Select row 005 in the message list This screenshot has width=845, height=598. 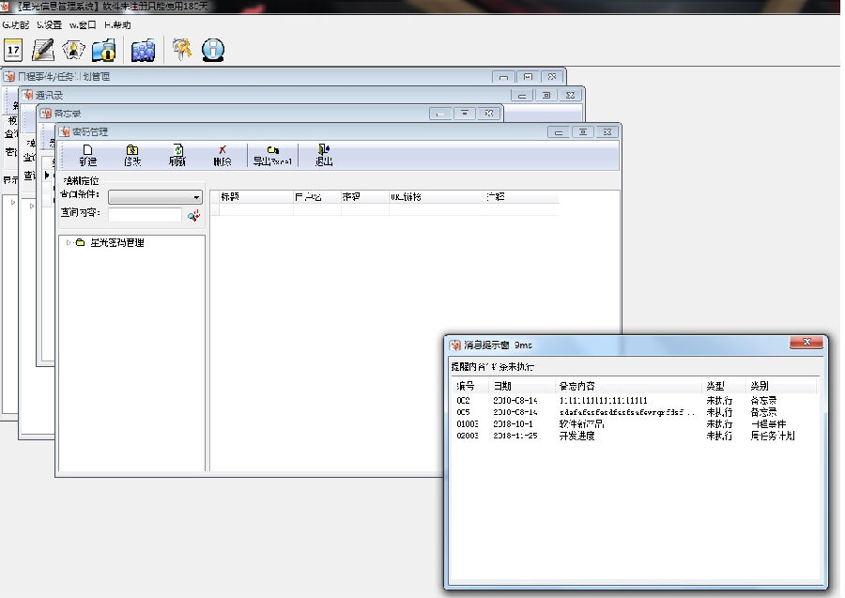pyautogui.click(x=635, y=412)
